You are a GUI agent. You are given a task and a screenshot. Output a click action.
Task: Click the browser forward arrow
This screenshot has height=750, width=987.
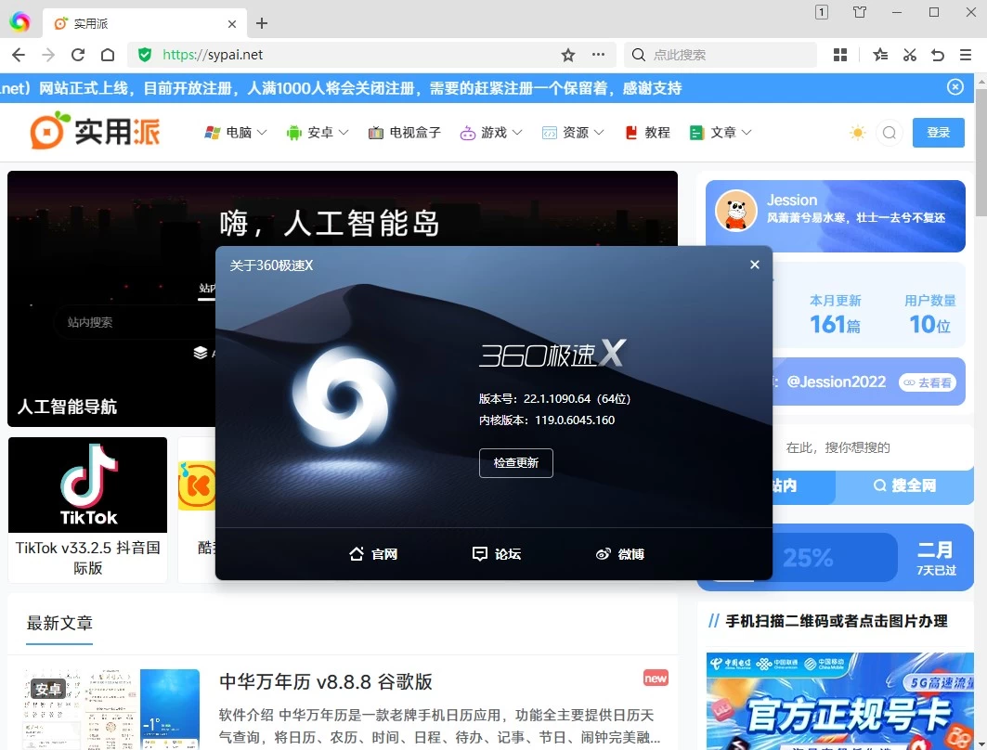tap(48, 55)
